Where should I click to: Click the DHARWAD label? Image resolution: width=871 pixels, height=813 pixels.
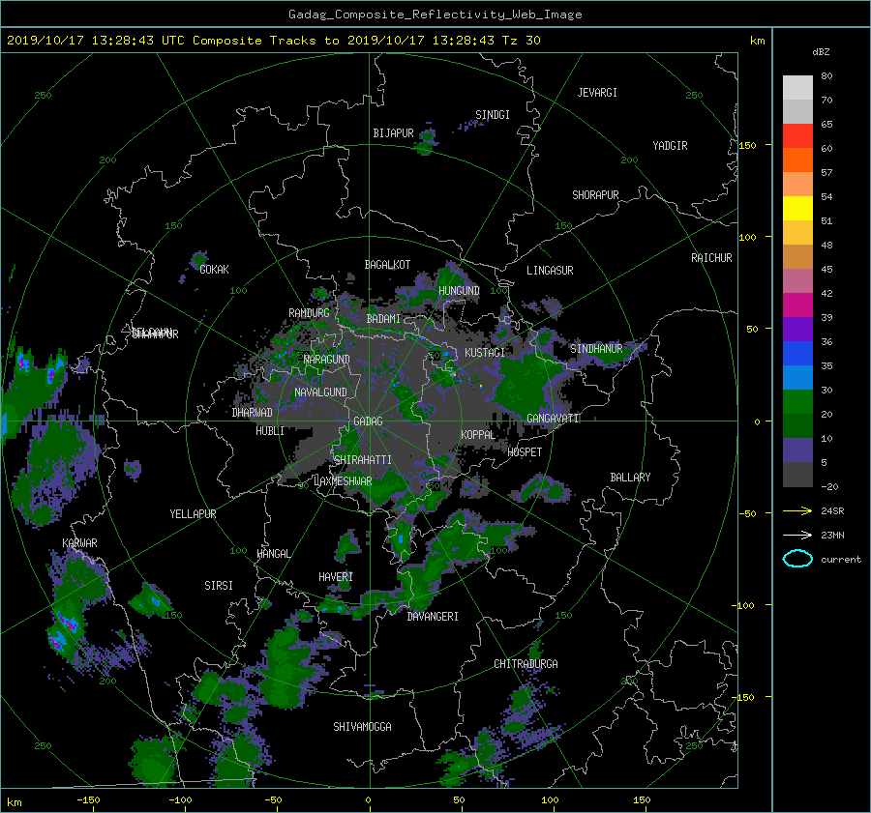point(253,413)
